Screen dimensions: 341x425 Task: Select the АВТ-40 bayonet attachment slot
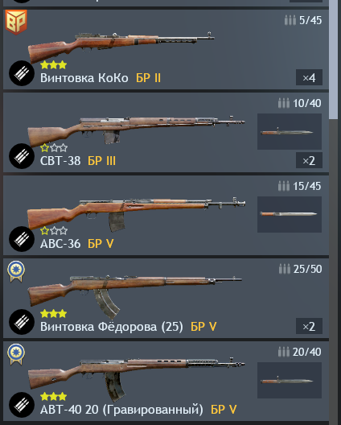[x=290, y=380]
